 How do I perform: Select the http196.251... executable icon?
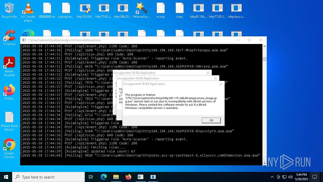(x=123, y=11)
